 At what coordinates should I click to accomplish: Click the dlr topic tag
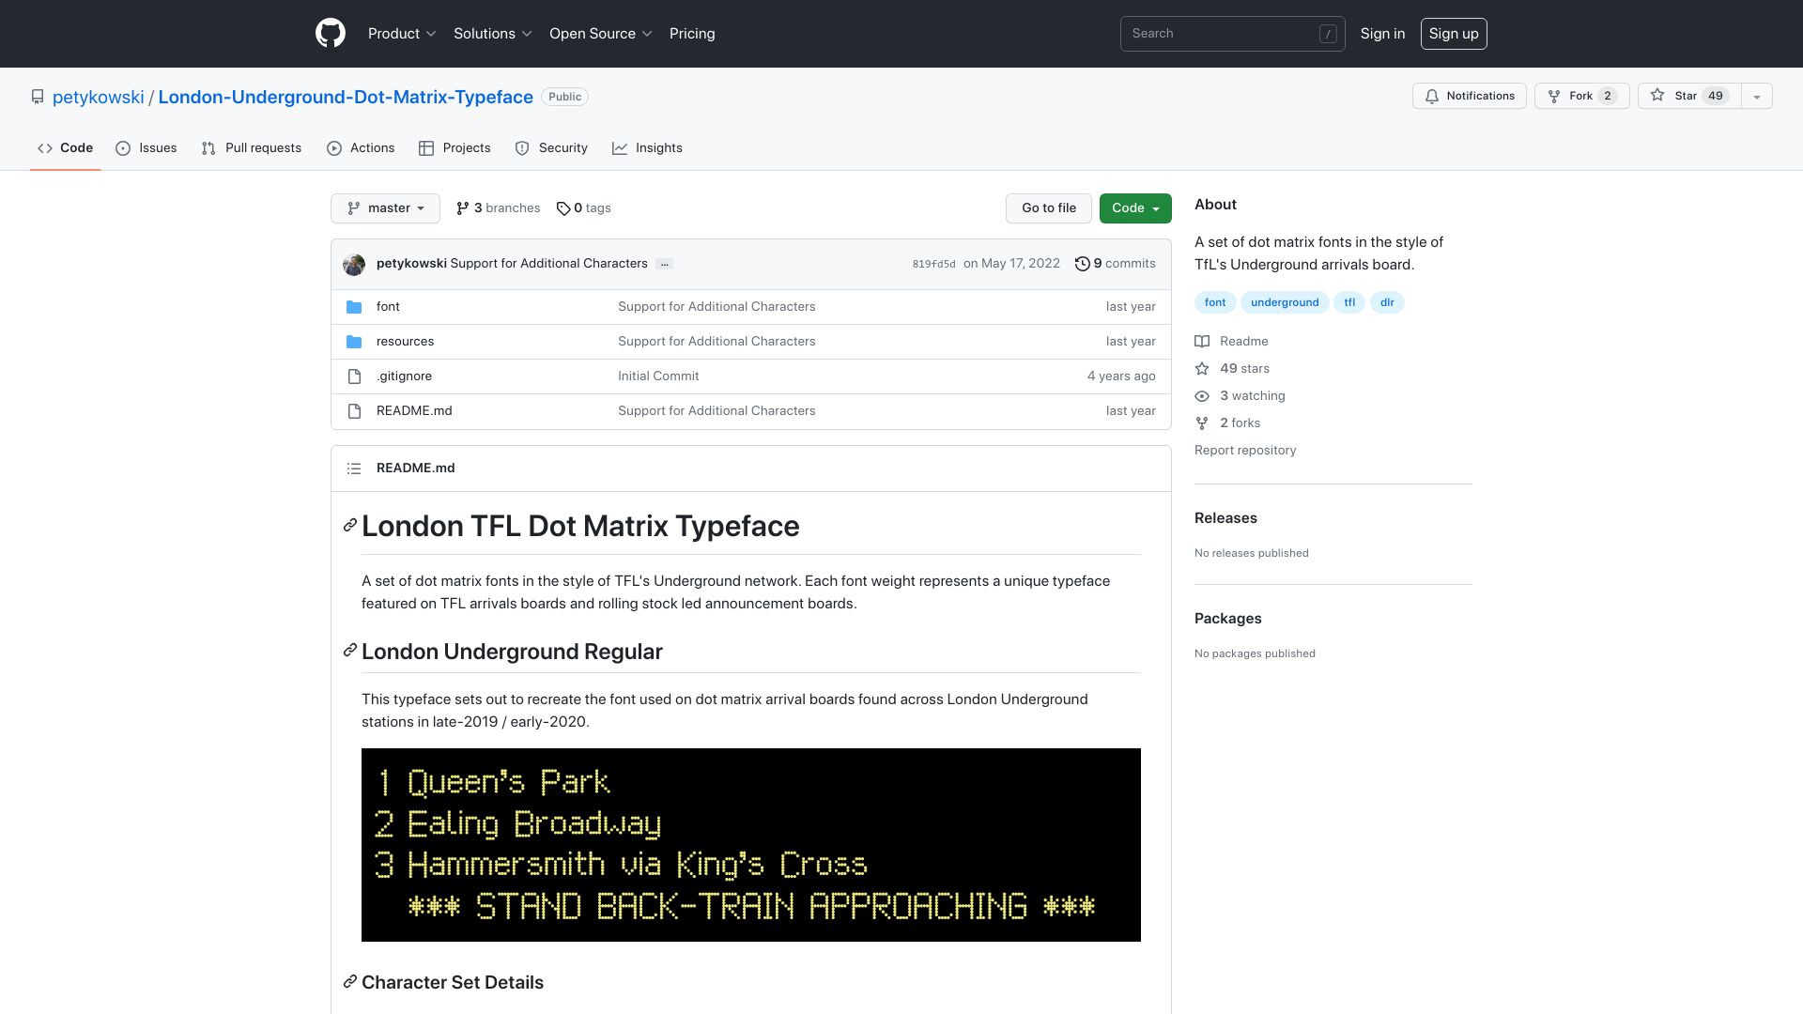(x=1387, y=302)
